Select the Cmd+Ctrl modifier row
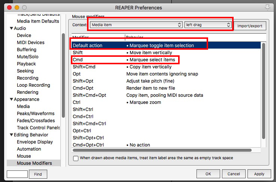Screen dimensions: 276x182 tap(166, 117)
